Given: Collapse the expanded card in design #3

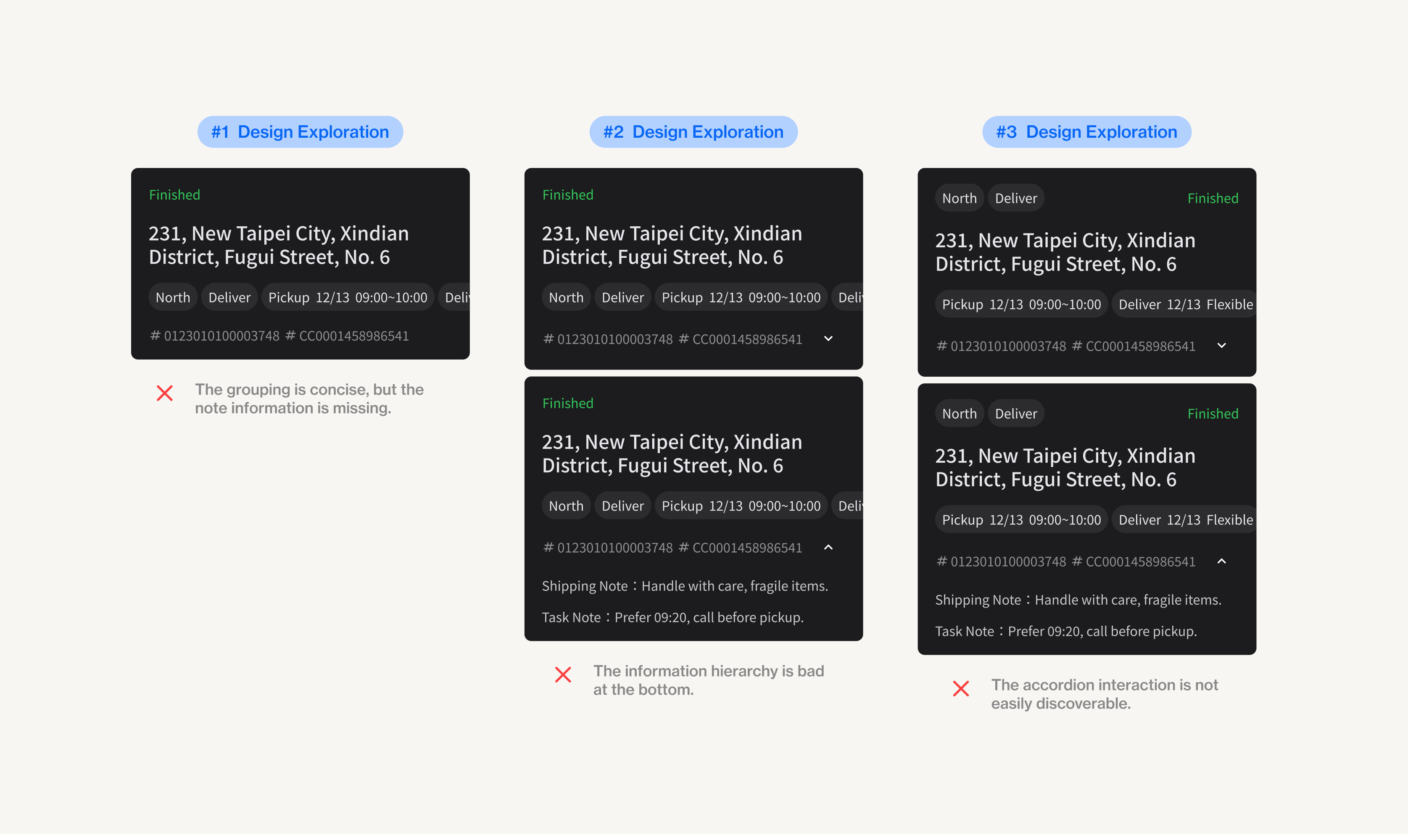Looking at the screenshot, I should pyautogui.click(x=1221, y=561).
